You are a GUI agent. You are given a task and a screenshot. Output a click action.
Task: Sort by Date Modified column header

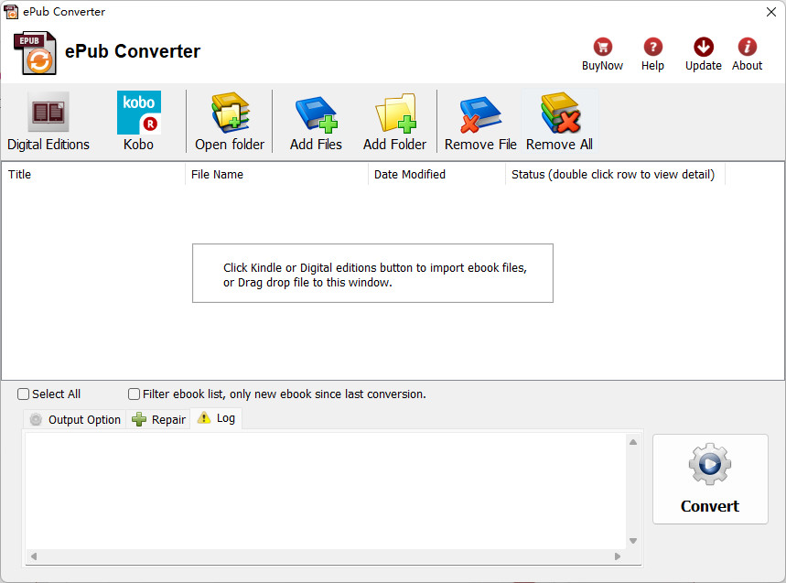tap(436, 175)
